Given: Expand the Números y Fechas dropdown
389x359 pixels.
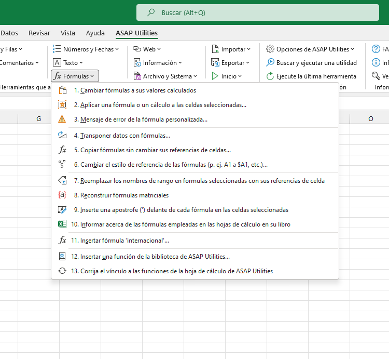Looking at the screenshot, I should tap(86, 49).
